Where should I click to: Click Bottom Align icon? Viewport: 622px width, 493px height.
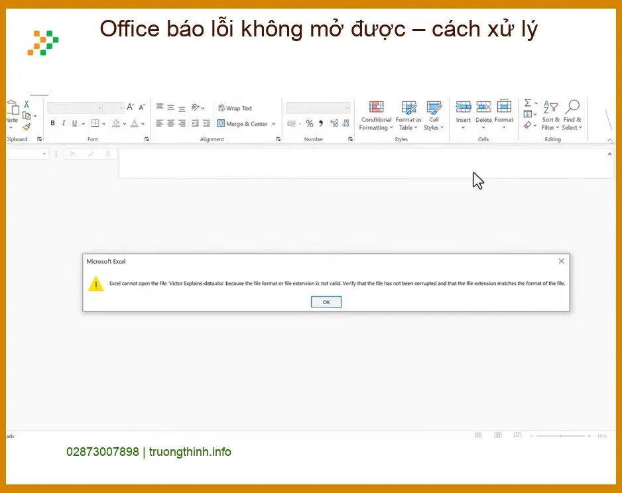point(182,108)
